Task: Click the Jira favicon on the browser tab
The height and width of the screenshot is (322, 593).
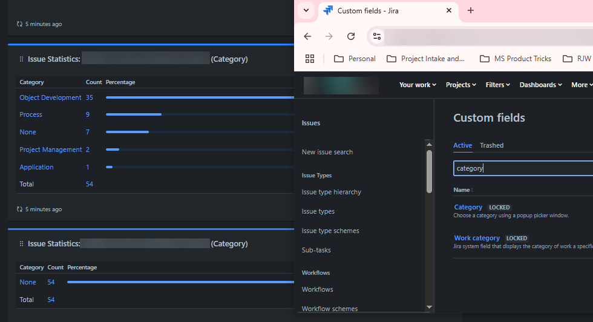Action: [328, 11]
